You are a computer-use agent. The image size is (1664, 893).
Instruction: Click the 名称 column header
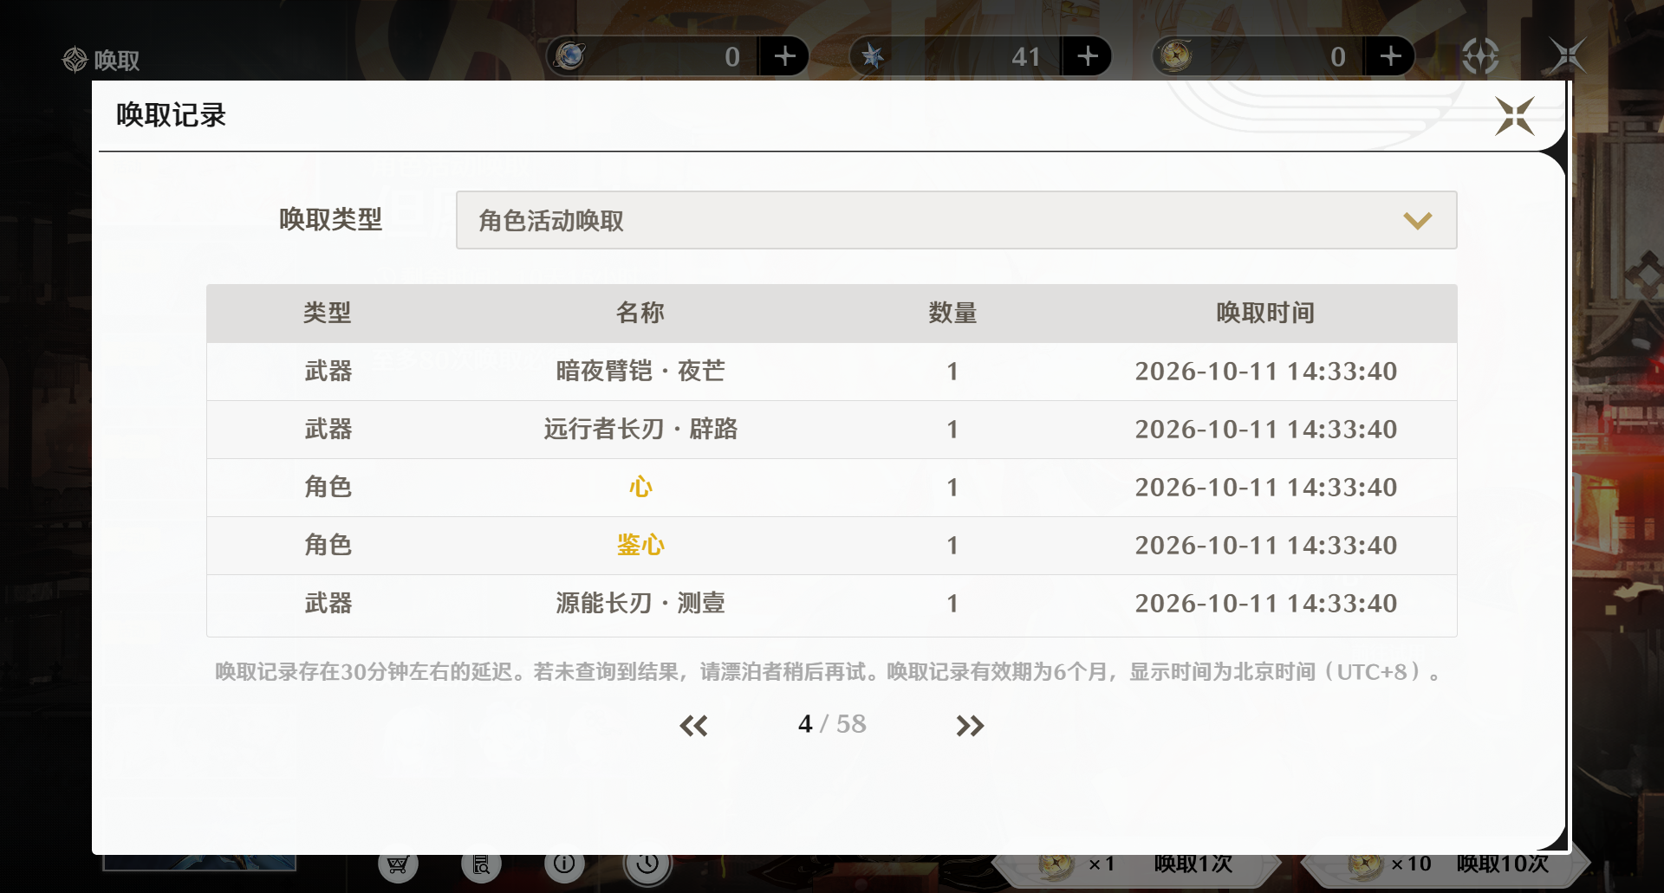640,313
